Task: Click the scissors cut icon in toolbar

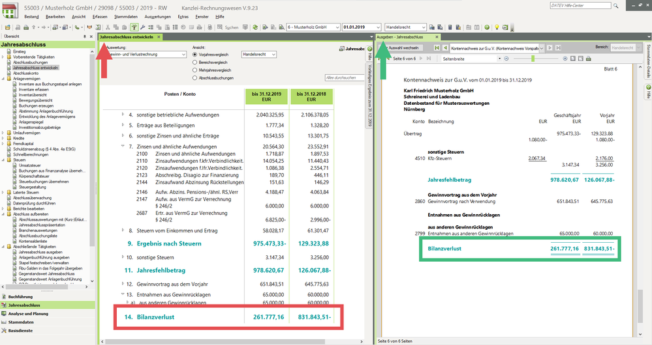Action: coord(108,27)
